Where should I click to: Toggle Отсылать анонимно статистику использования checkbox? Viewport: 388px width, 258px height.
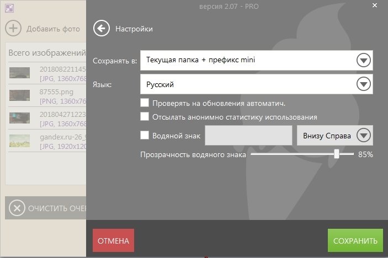coord(145,116)
